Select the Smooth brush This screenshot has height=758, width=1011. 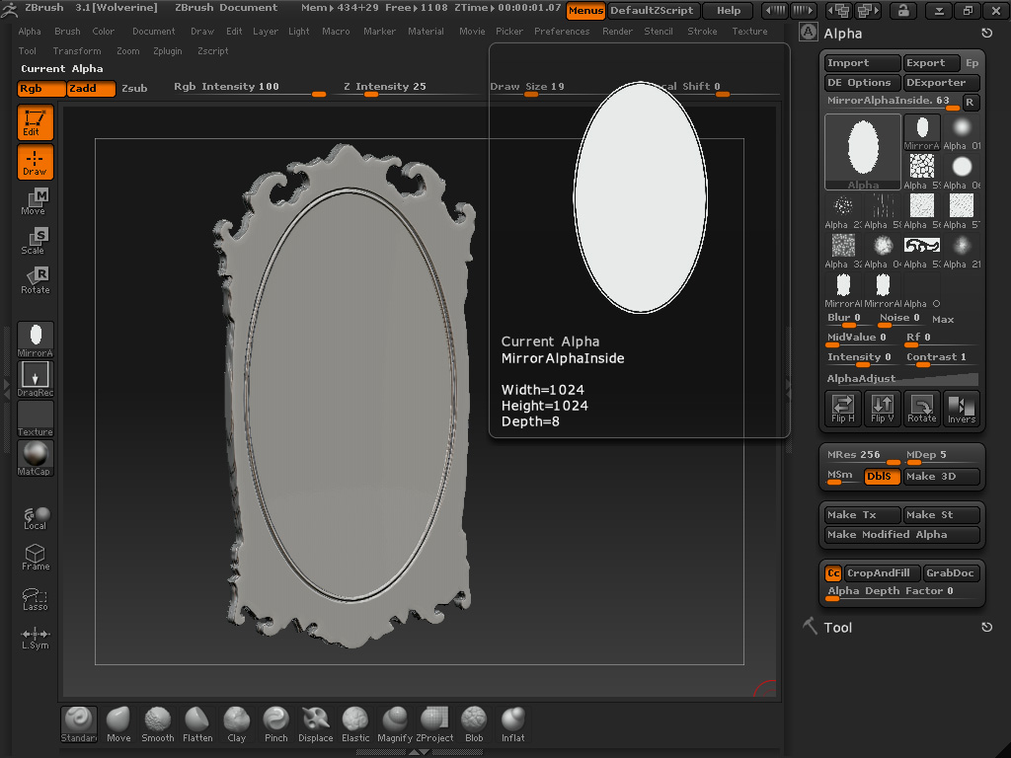coord(157,723)
